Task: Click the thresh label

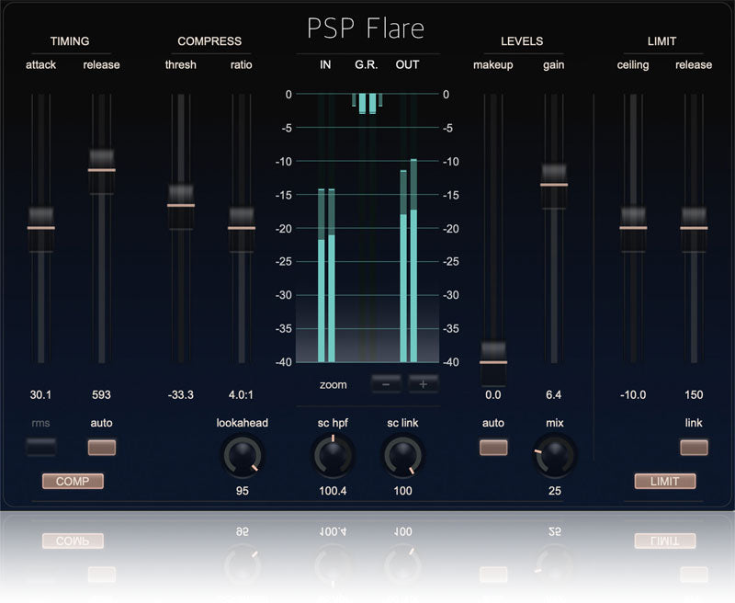Action: 181,64
